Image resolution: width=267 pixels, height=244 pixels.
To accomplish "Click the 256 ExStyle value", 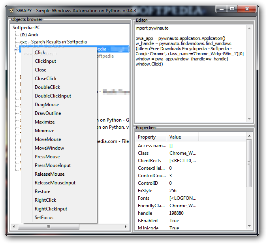I will (x=173, y=191).
